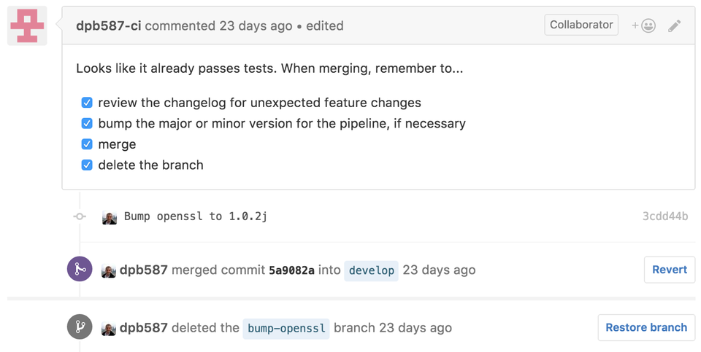Open 'Bump openssl to 1.0.2j' commit message
The height and width of the screenshot is (352, 701).
196,216
